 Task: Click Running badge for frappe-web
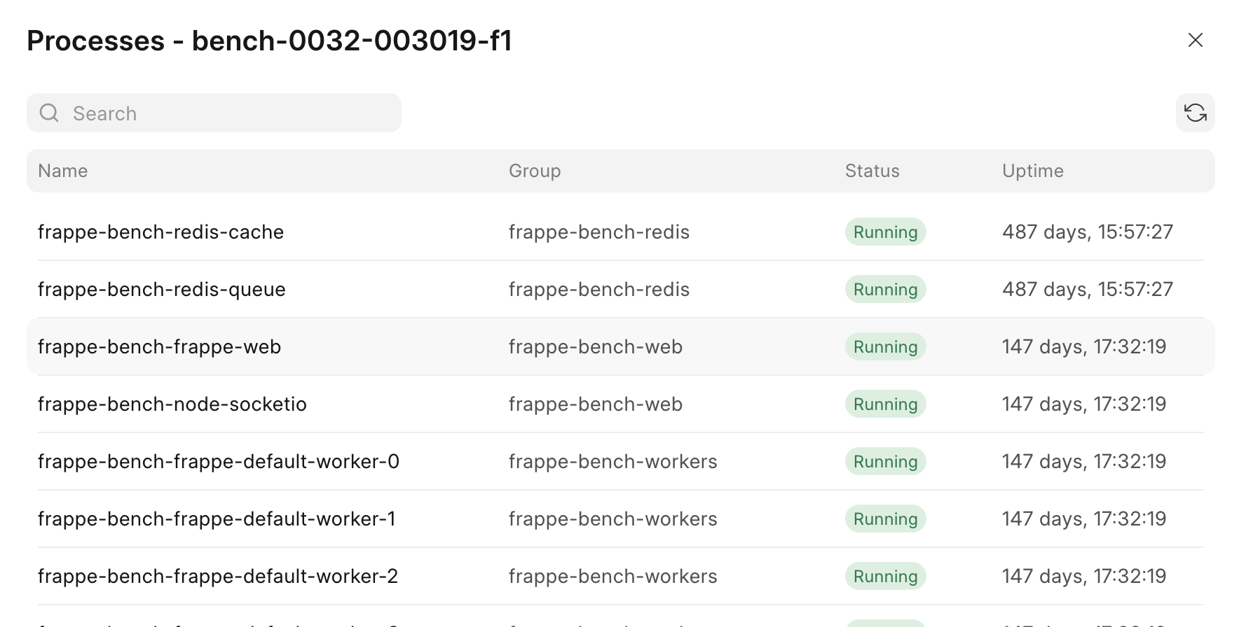(x=885, y=346)
